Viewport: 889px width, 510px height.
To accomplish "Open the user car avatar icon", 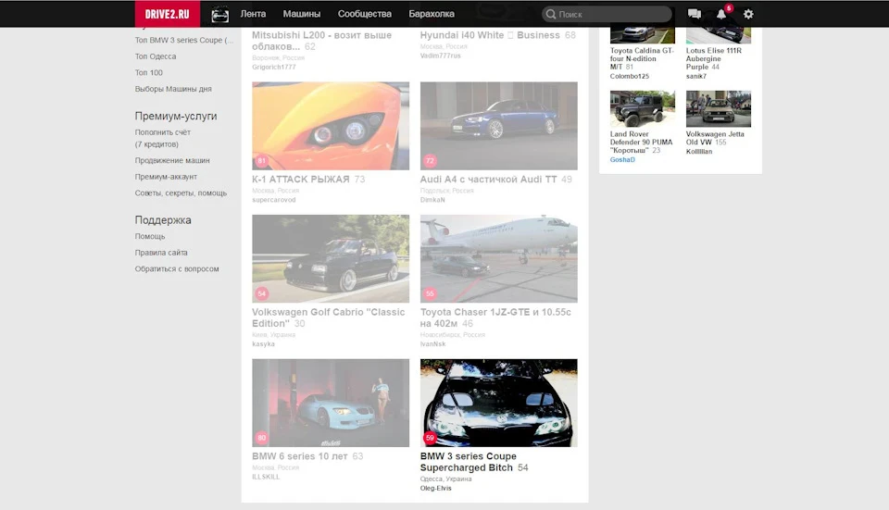I will tap(220, 14).
